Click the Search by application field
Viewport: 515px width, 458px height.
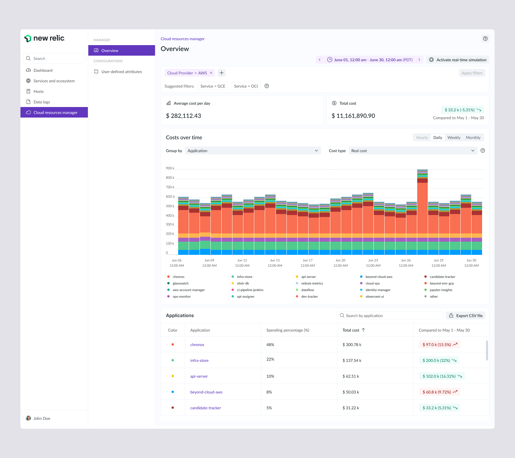[x=390, y=315]
